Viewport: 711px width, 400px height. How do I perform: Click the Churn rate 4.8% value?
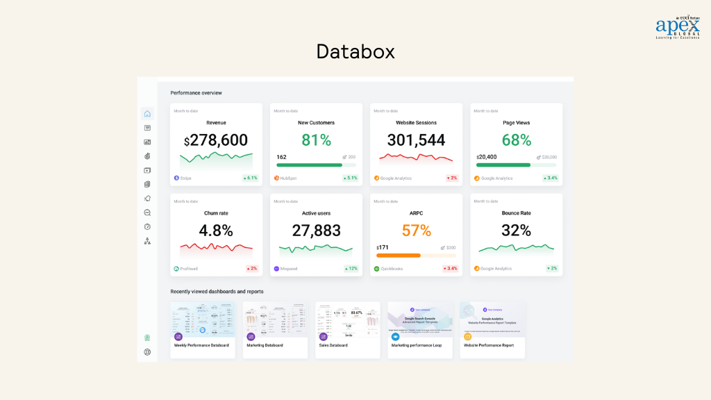tap(216, 231)
